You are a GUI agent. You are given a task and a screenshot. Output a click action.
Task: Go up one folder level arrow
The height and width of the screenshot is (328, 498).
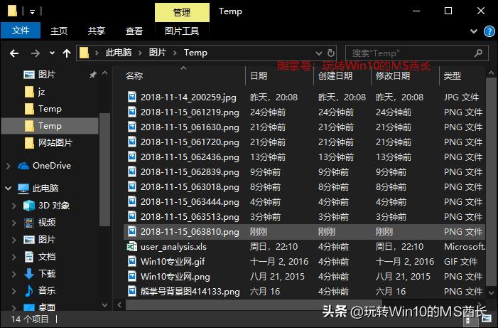click(x=67, y=53)
